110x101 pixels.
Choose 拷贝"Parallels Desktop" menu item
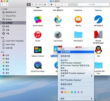(x=76, y=80)
